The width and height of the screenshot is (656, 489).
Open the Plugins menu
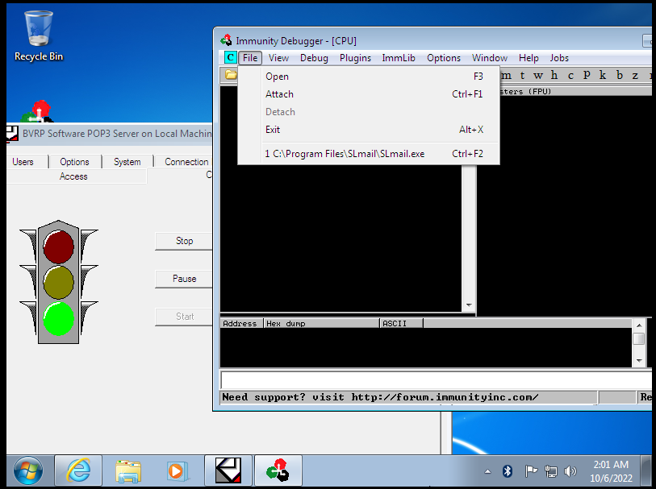point(355,58)
